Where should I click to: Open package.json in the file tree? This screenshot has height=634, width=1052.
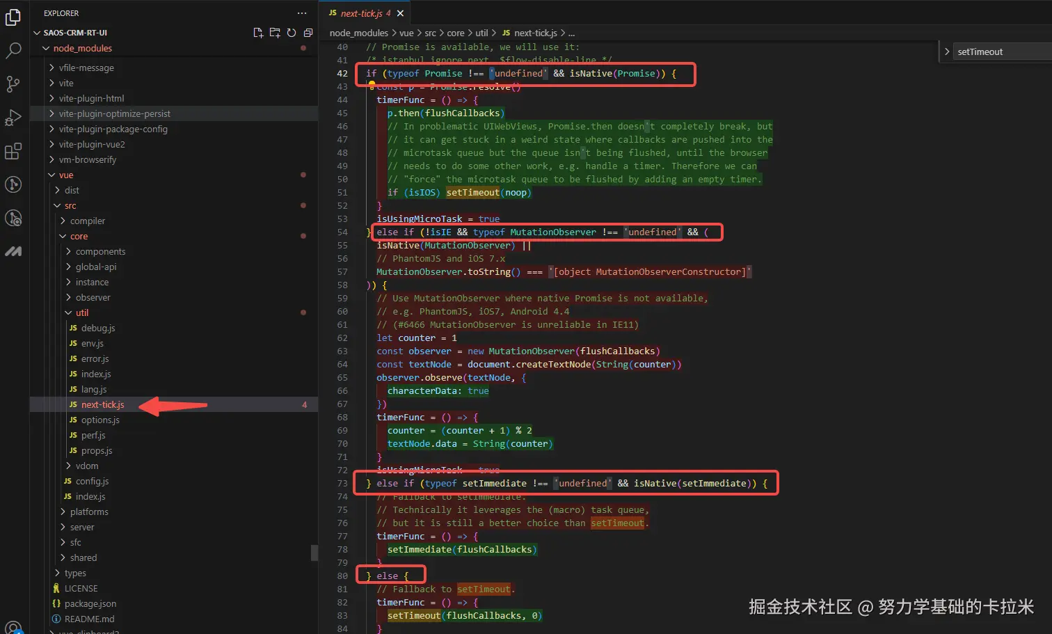click(174, 603)
